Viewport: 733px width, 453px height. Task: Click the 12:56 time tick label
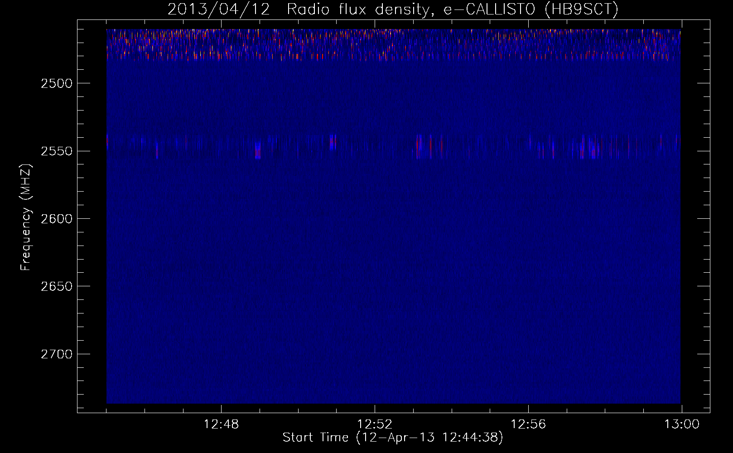click(x=528, y=424)
